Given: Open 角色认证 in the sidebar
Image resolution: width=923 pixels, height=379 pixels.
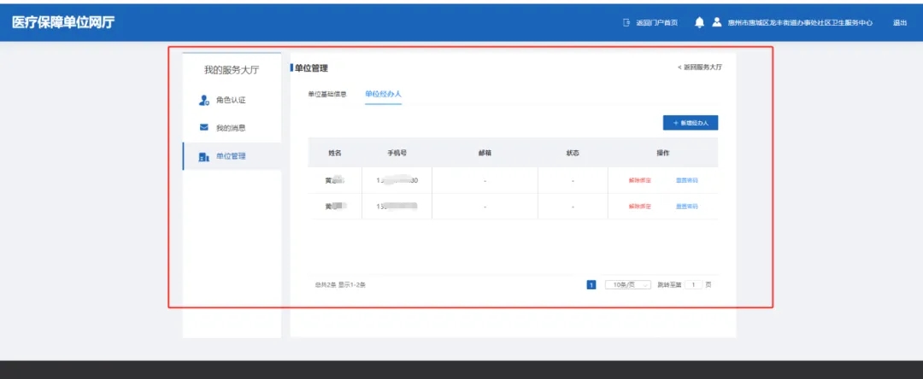Looking at the screenshot, I should coord(230,101).
